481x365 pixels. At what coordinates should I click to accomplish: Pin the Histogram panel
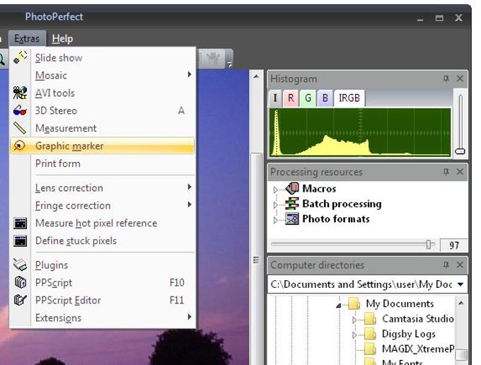pos(446,79)
